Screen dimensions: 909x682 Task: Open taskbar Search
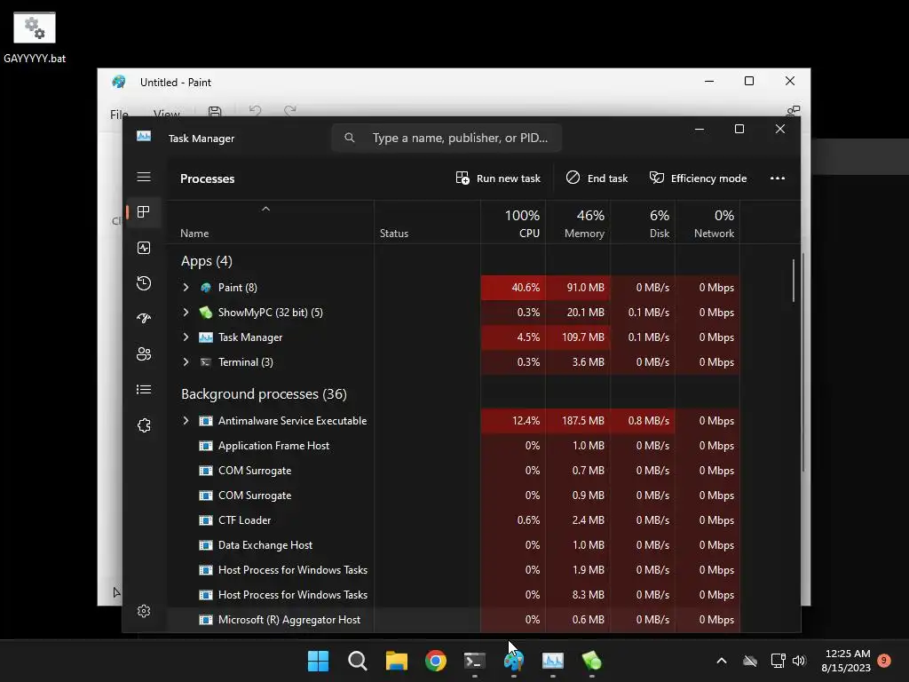coord(357,661)
